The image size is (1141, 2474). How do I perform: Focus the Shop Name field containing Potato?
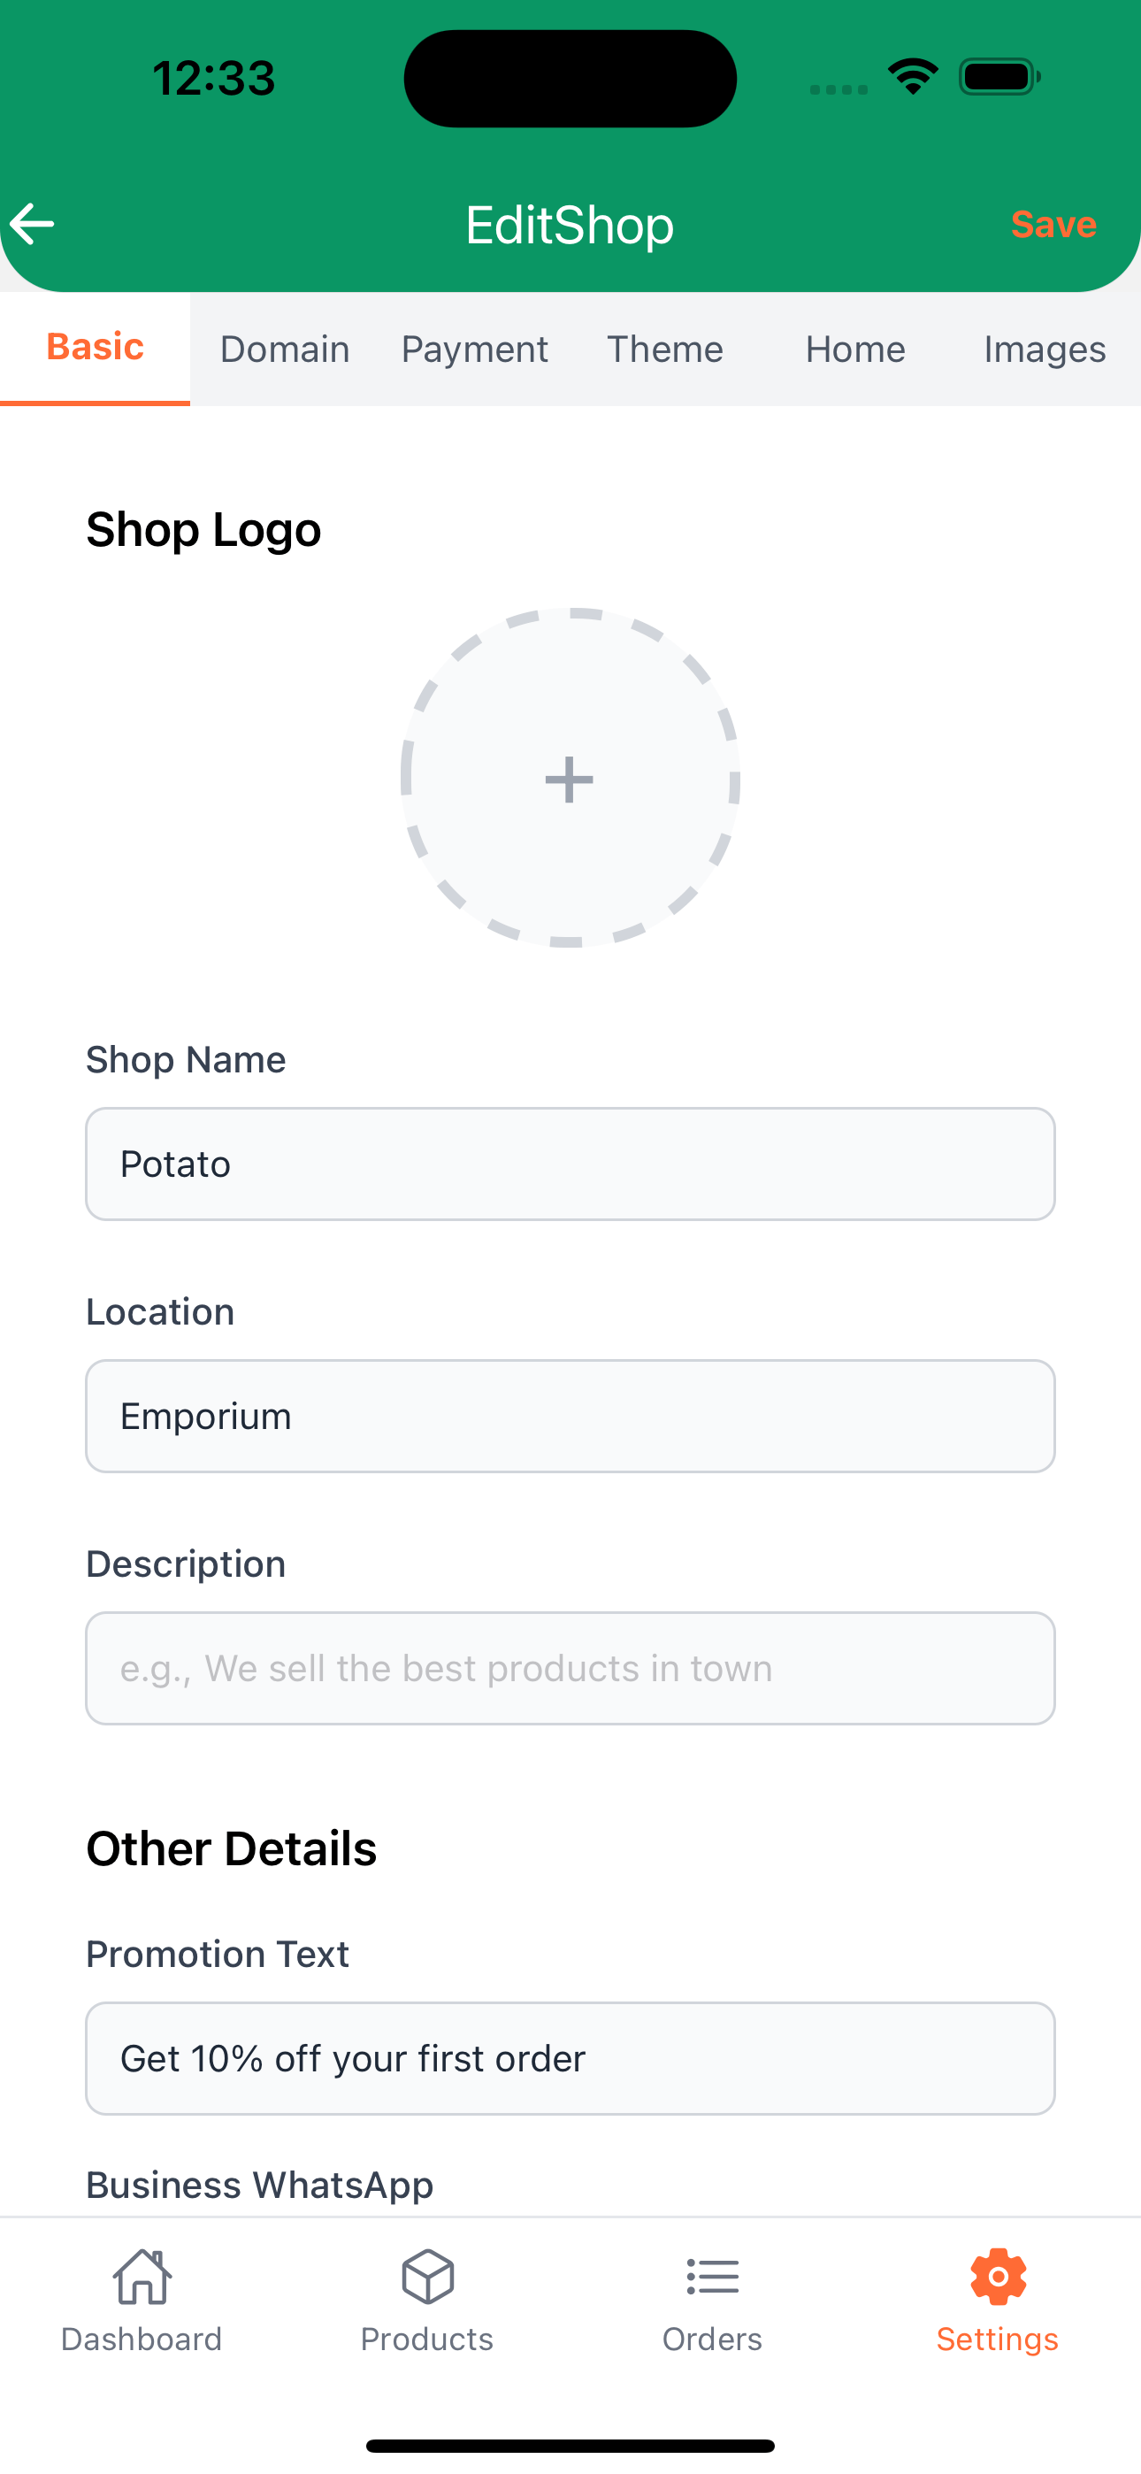tap(570, 1164)
